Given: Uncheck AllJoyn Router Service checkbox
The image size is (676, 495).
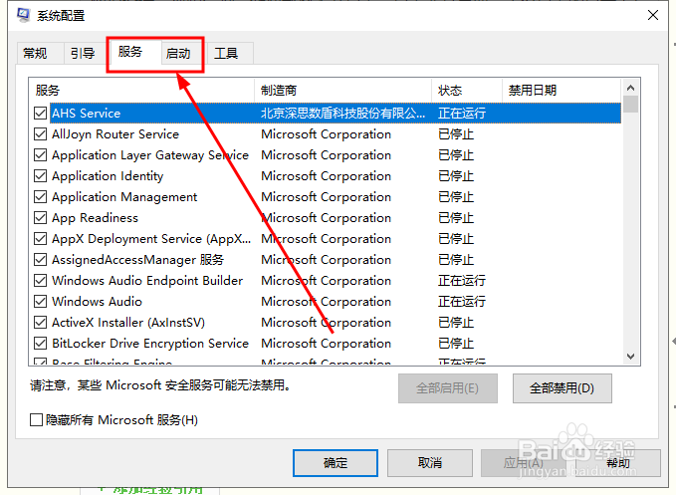Looking at the screenshot, I should (40, 134).
